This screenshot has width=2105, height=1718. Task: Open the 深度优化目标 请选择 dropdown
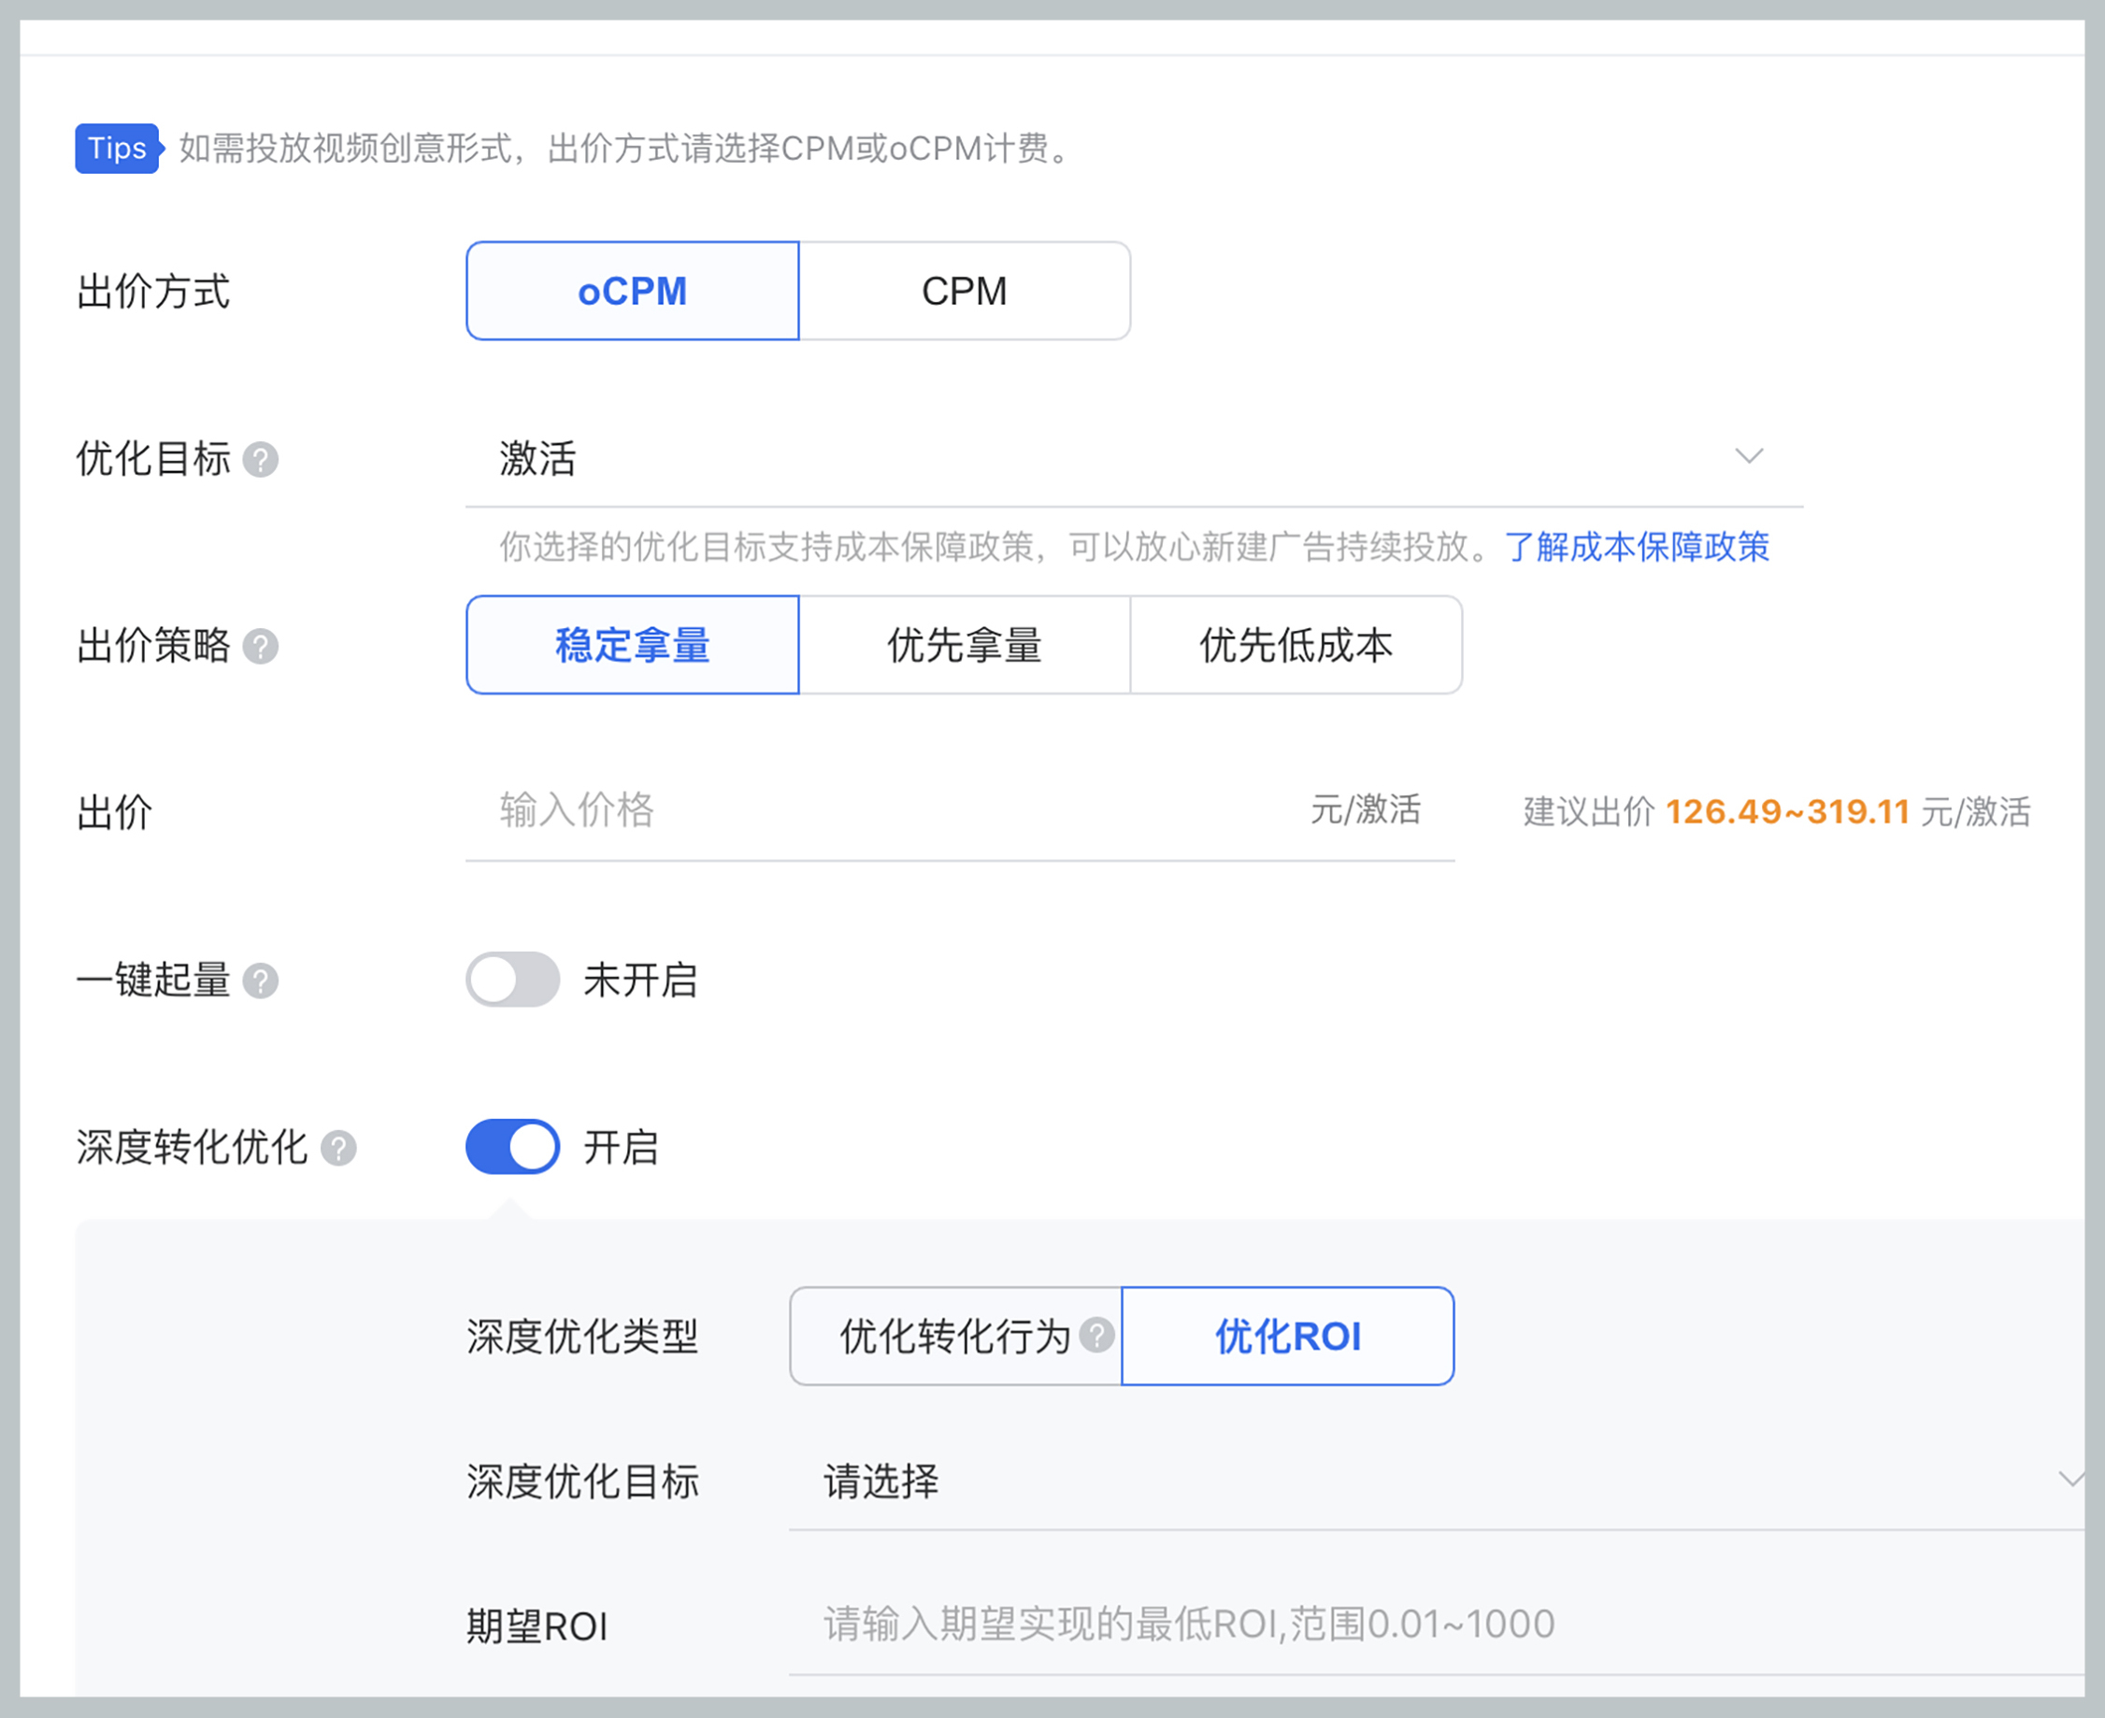point(1385,1482)
